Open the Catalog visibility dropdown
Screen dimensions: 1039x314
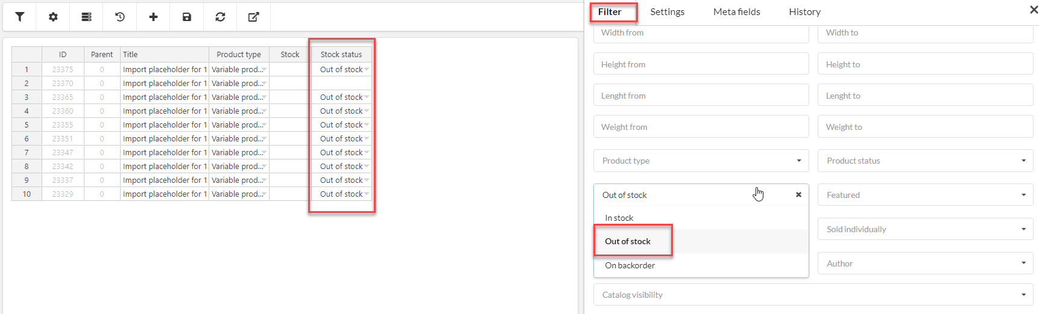pyautogui.click(x=813, y=295)
